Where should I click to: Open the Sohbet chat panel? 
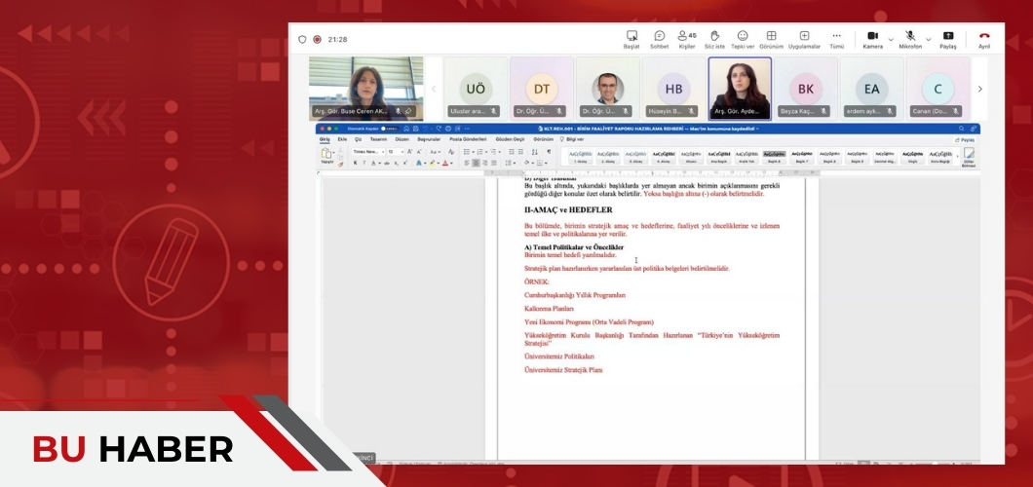659,39
